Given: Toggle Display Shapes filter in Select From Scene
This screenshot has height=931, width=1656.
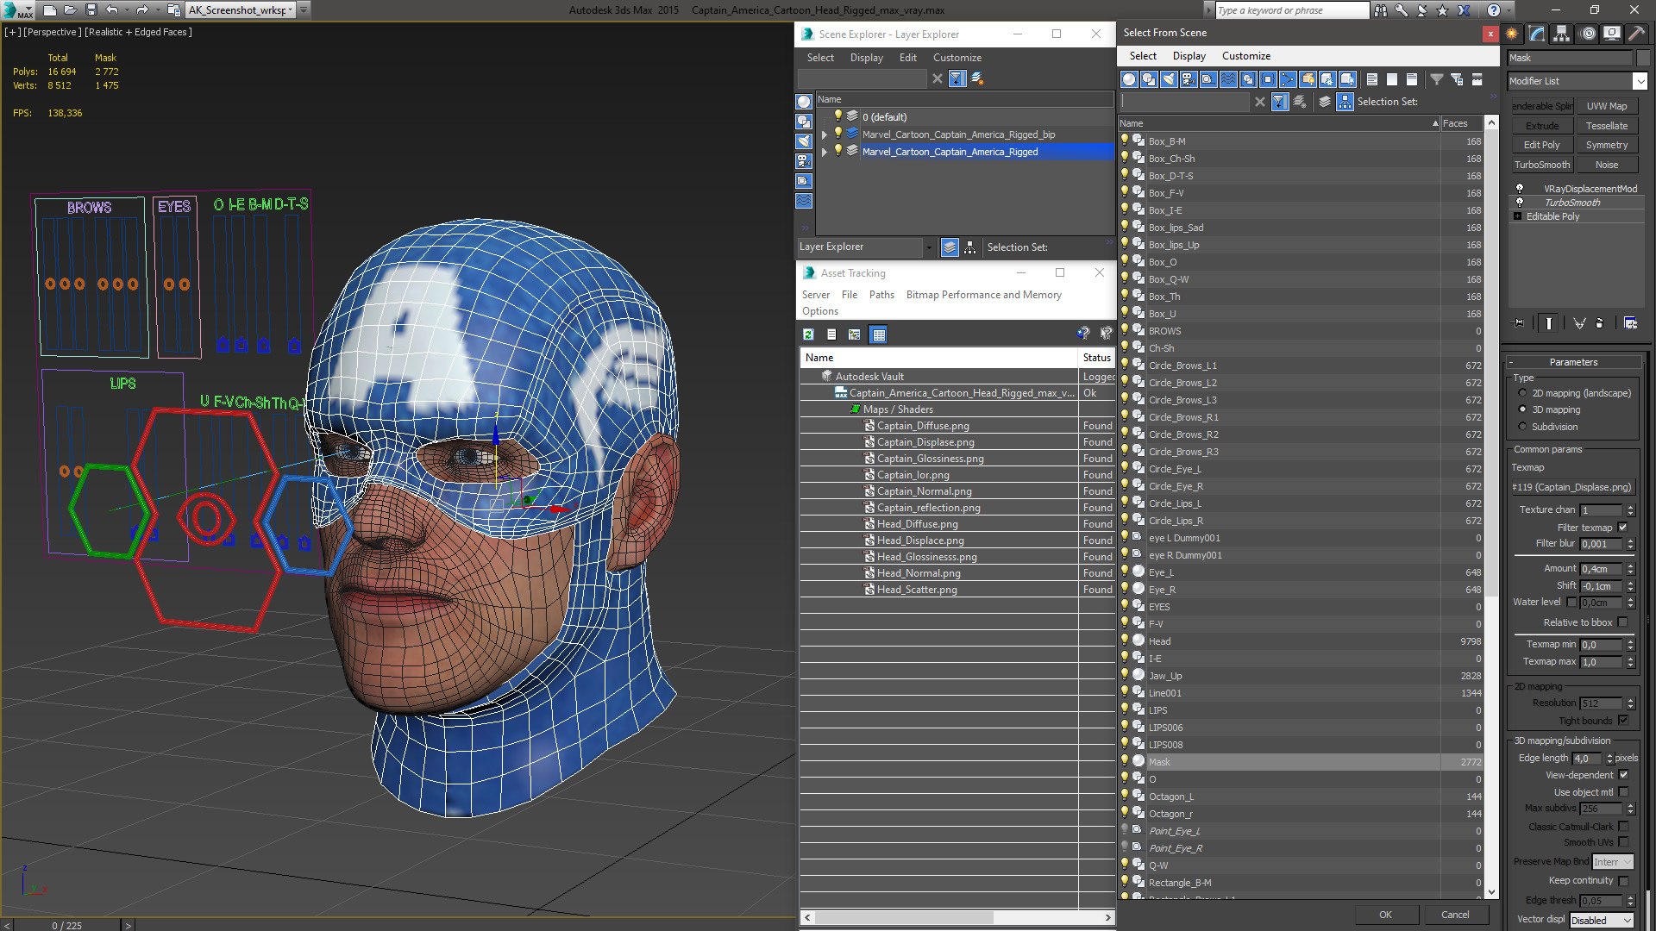Looking at the screenshot, I should tap(1149, 79).
